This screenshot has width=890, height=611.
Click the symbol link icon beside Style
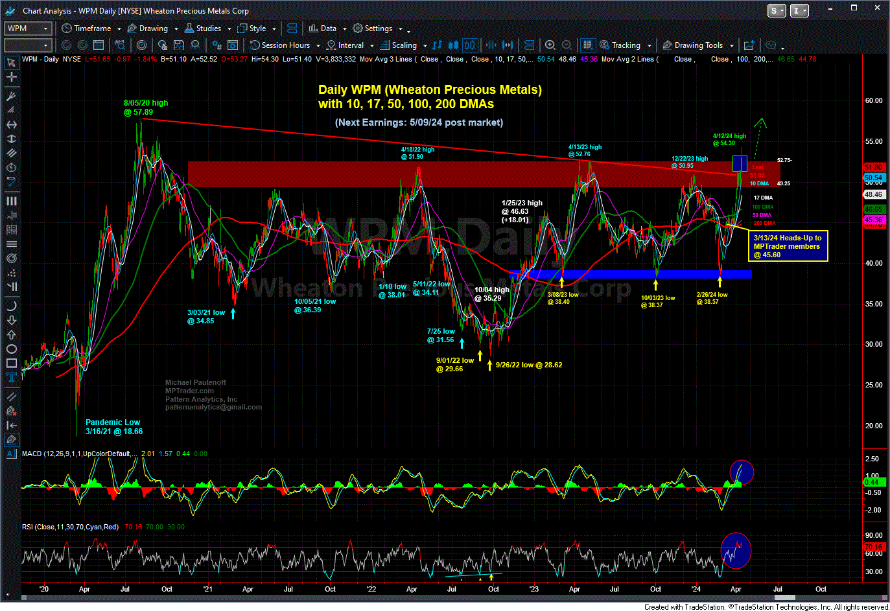tap(292, 29)
